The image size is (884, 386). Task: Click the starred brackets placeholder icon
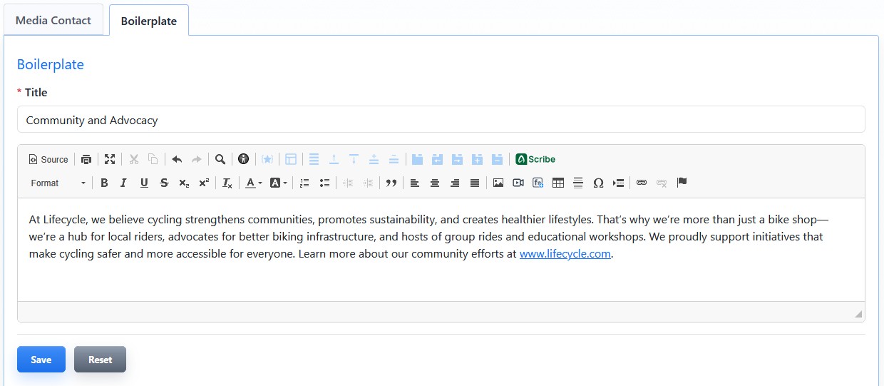(x=267, y=159)
